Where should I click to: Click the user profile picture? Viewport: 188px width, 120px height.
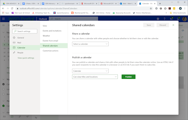pyautogui.click(x=184, y=19)
